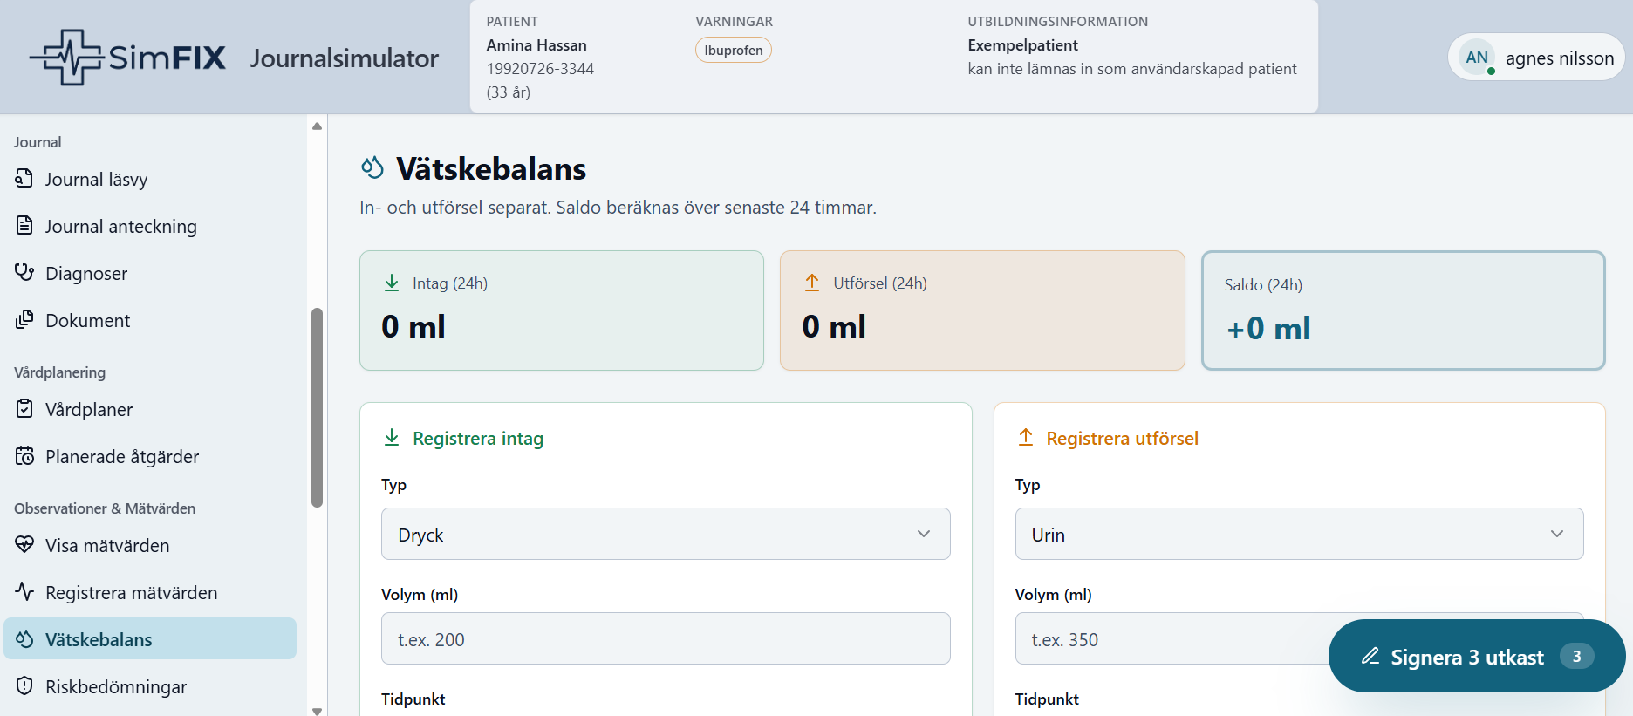Select Vårdplaner in the sidebar
Image resolution: width=1633 pixels, height=716 pixels.
[x=150, y=409]
